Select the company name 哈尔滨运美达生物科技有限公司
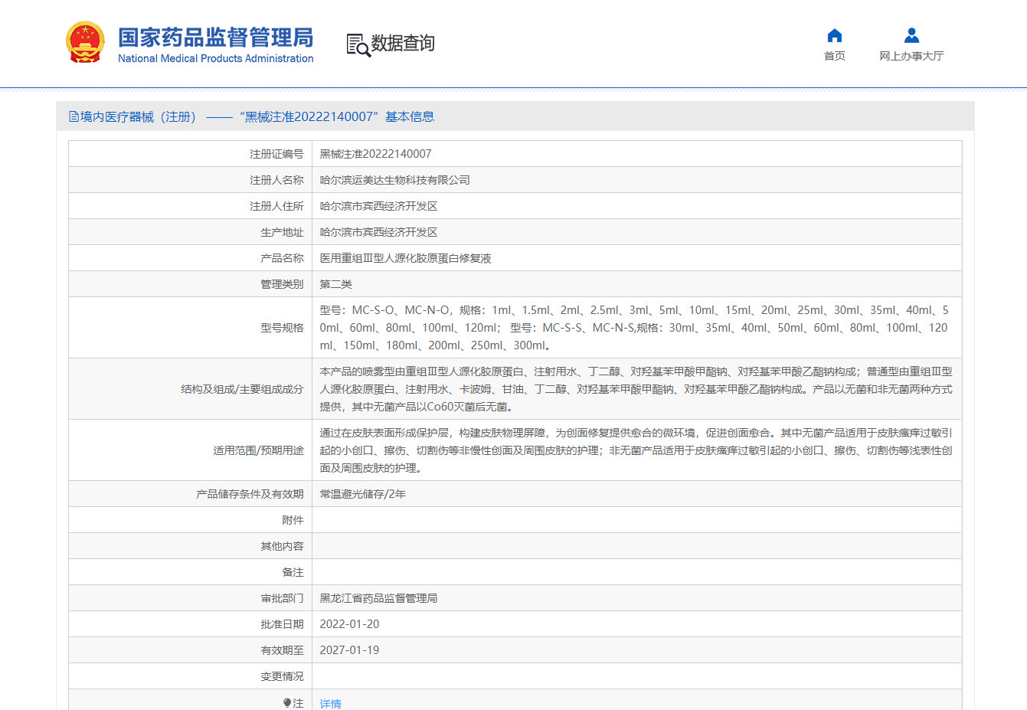 (395, 180)
